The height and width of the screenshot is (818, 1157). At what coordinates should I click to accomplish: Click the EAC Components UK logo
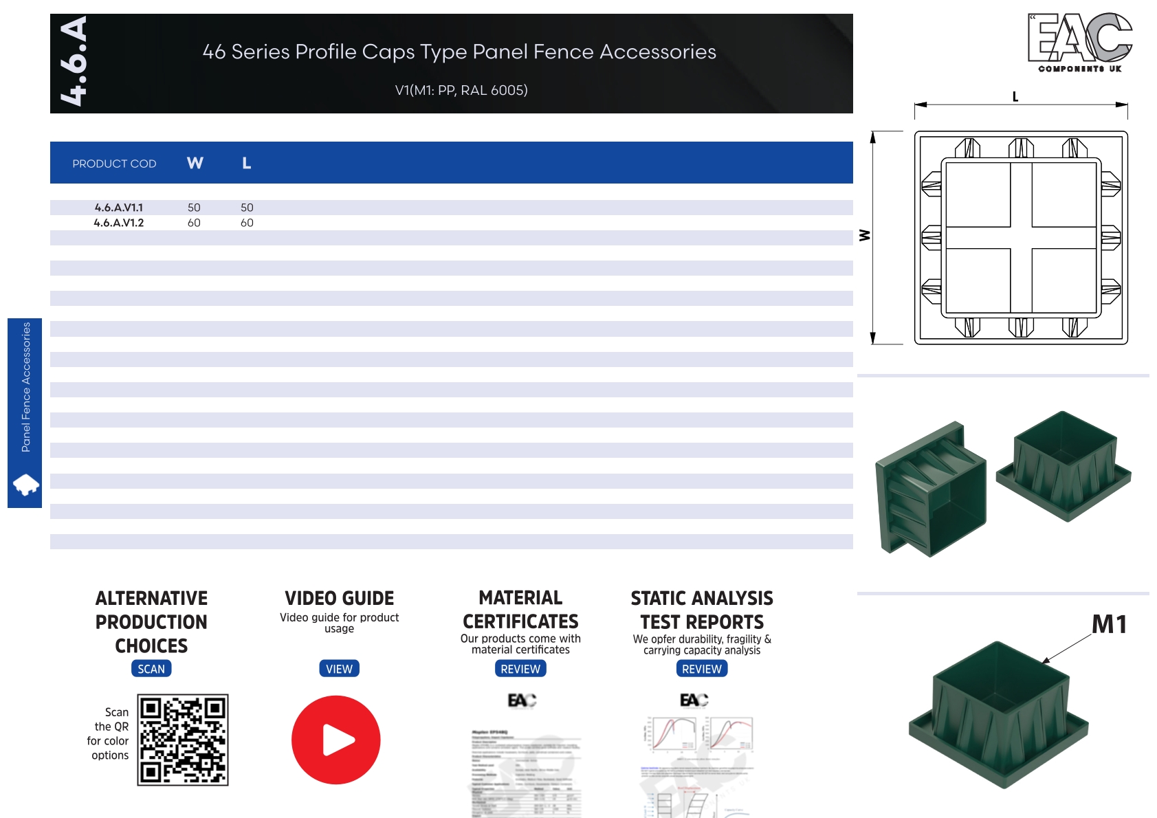(1080, 43)
